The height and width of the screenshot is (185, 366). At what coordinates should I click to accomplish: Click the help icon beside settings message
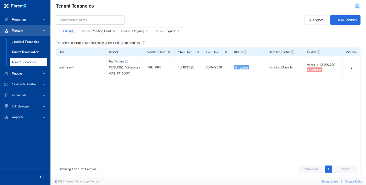pos(143,43)
